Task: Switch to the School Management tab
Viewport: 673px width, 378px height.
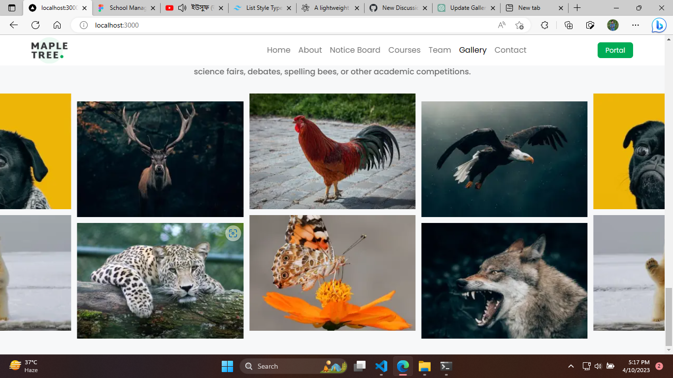Action: 125,8
